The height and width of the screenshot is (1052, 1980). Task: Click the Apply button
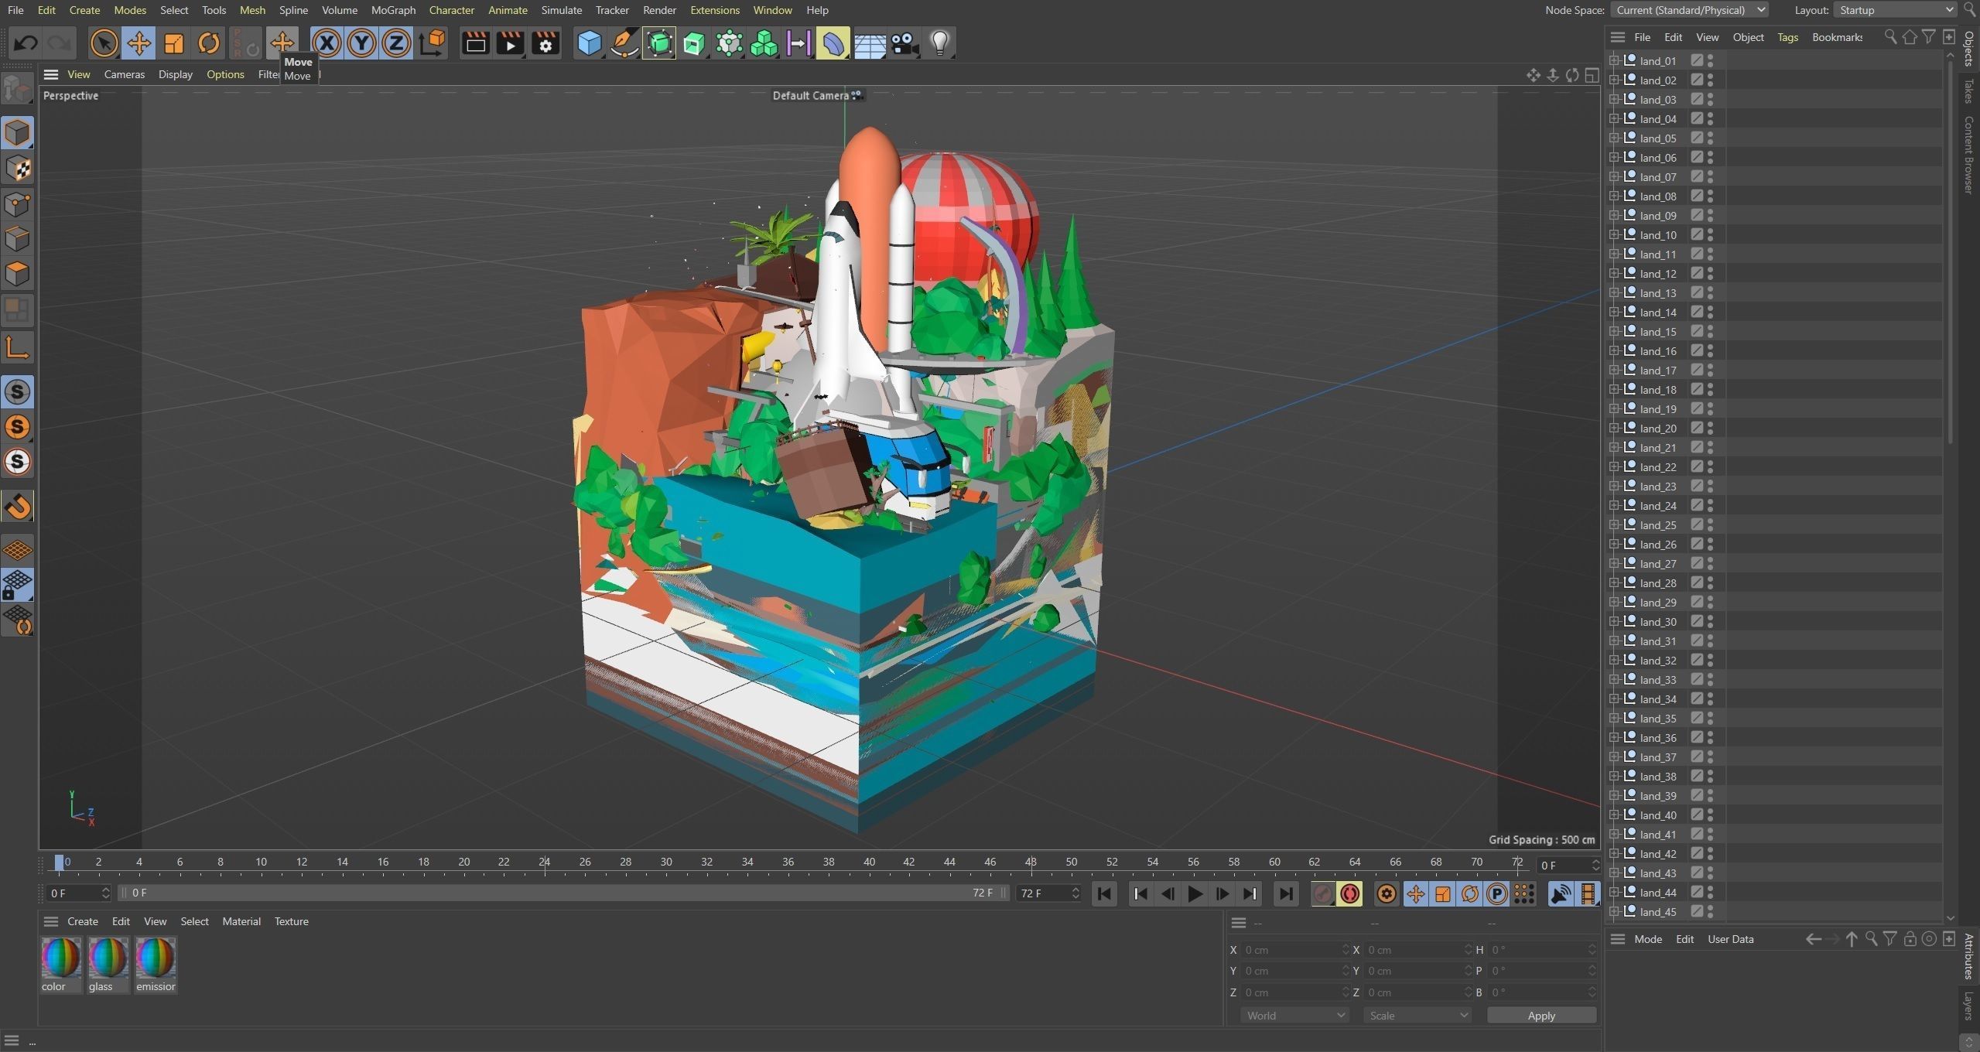tap(1541, 1016)
